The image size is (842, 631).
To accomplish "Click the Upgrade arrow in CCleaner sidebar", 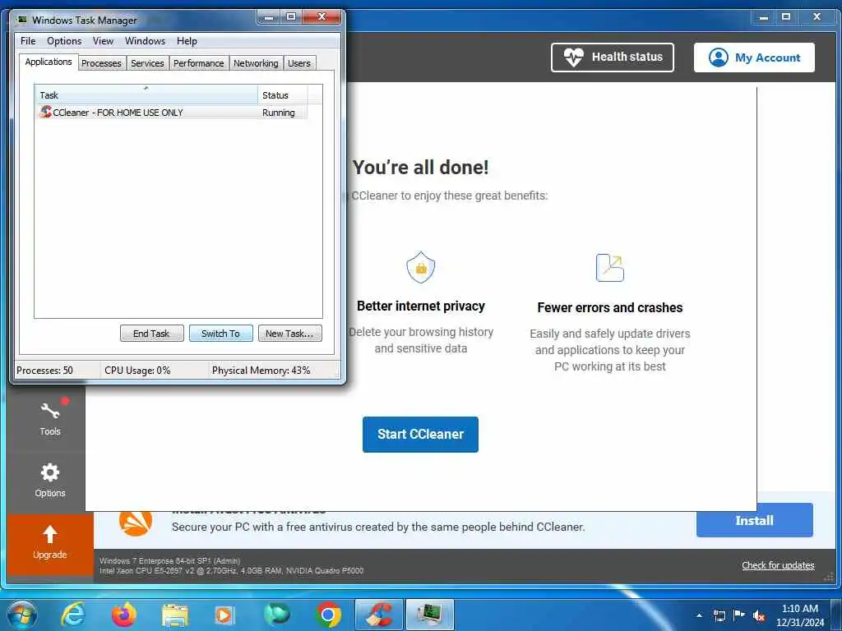I will pyautogui.click(x=50, y=534).
